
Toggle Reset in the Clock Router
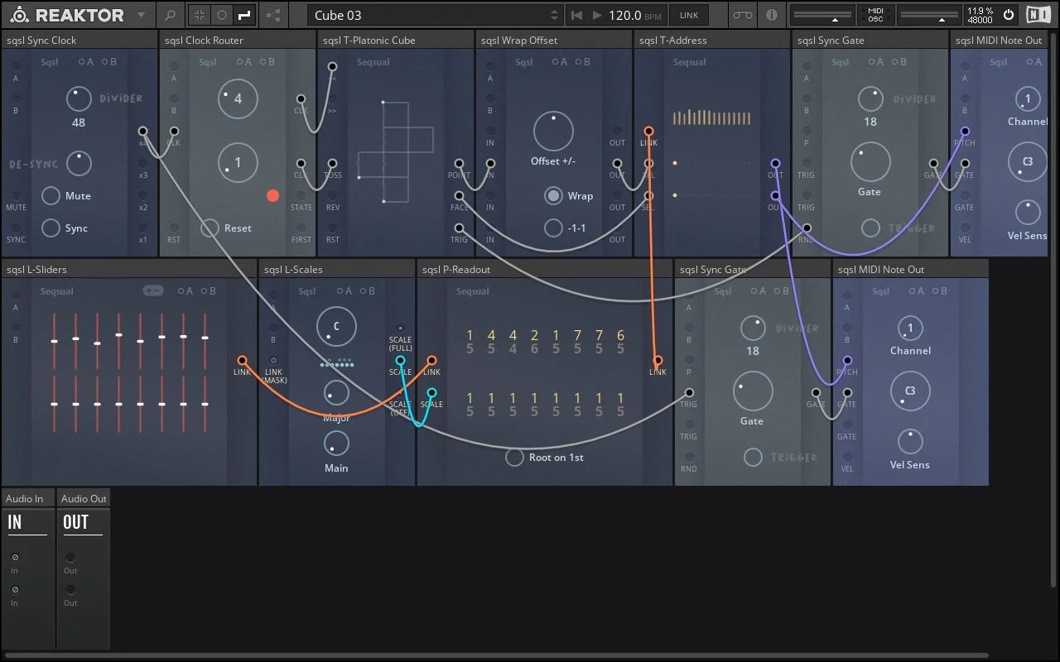[x=210, y=228]
